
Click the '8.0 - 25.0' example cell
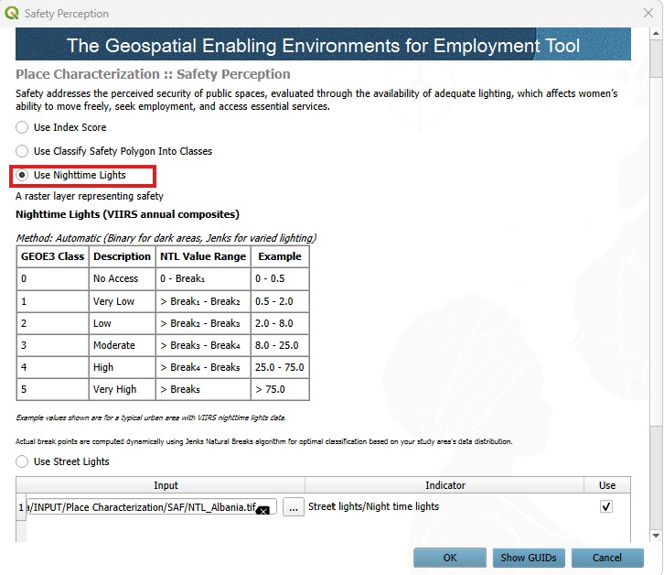280,345
